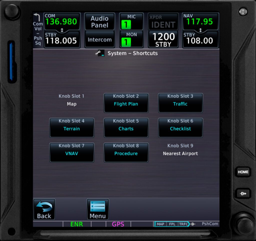Click the System – Shortcuts page title

[132, 53]
